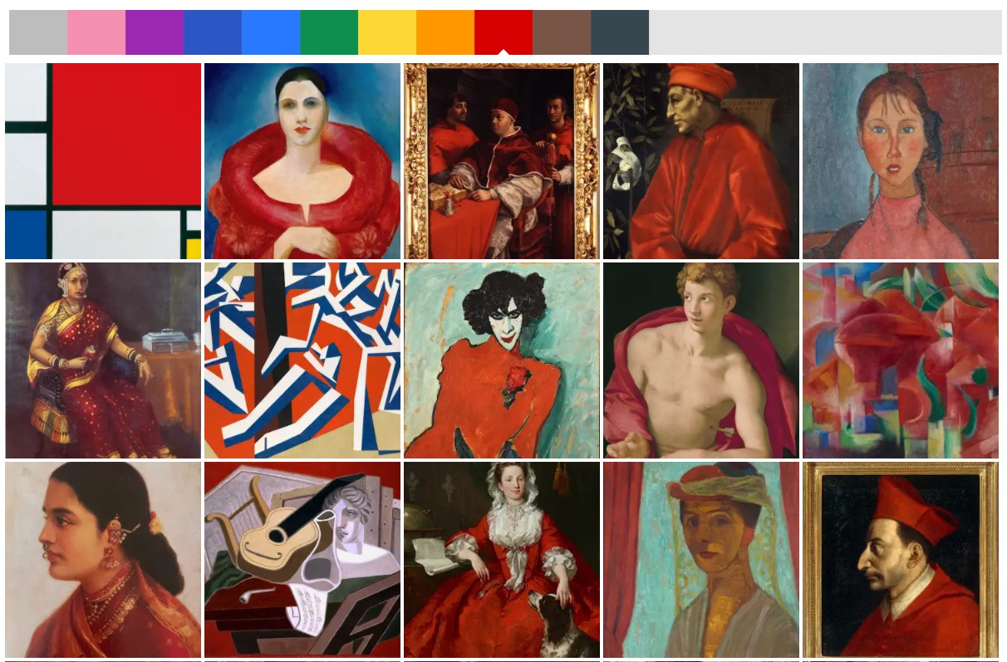
Task: Open the gold-framed pope with cardinals painting
Action: point(502,161)
